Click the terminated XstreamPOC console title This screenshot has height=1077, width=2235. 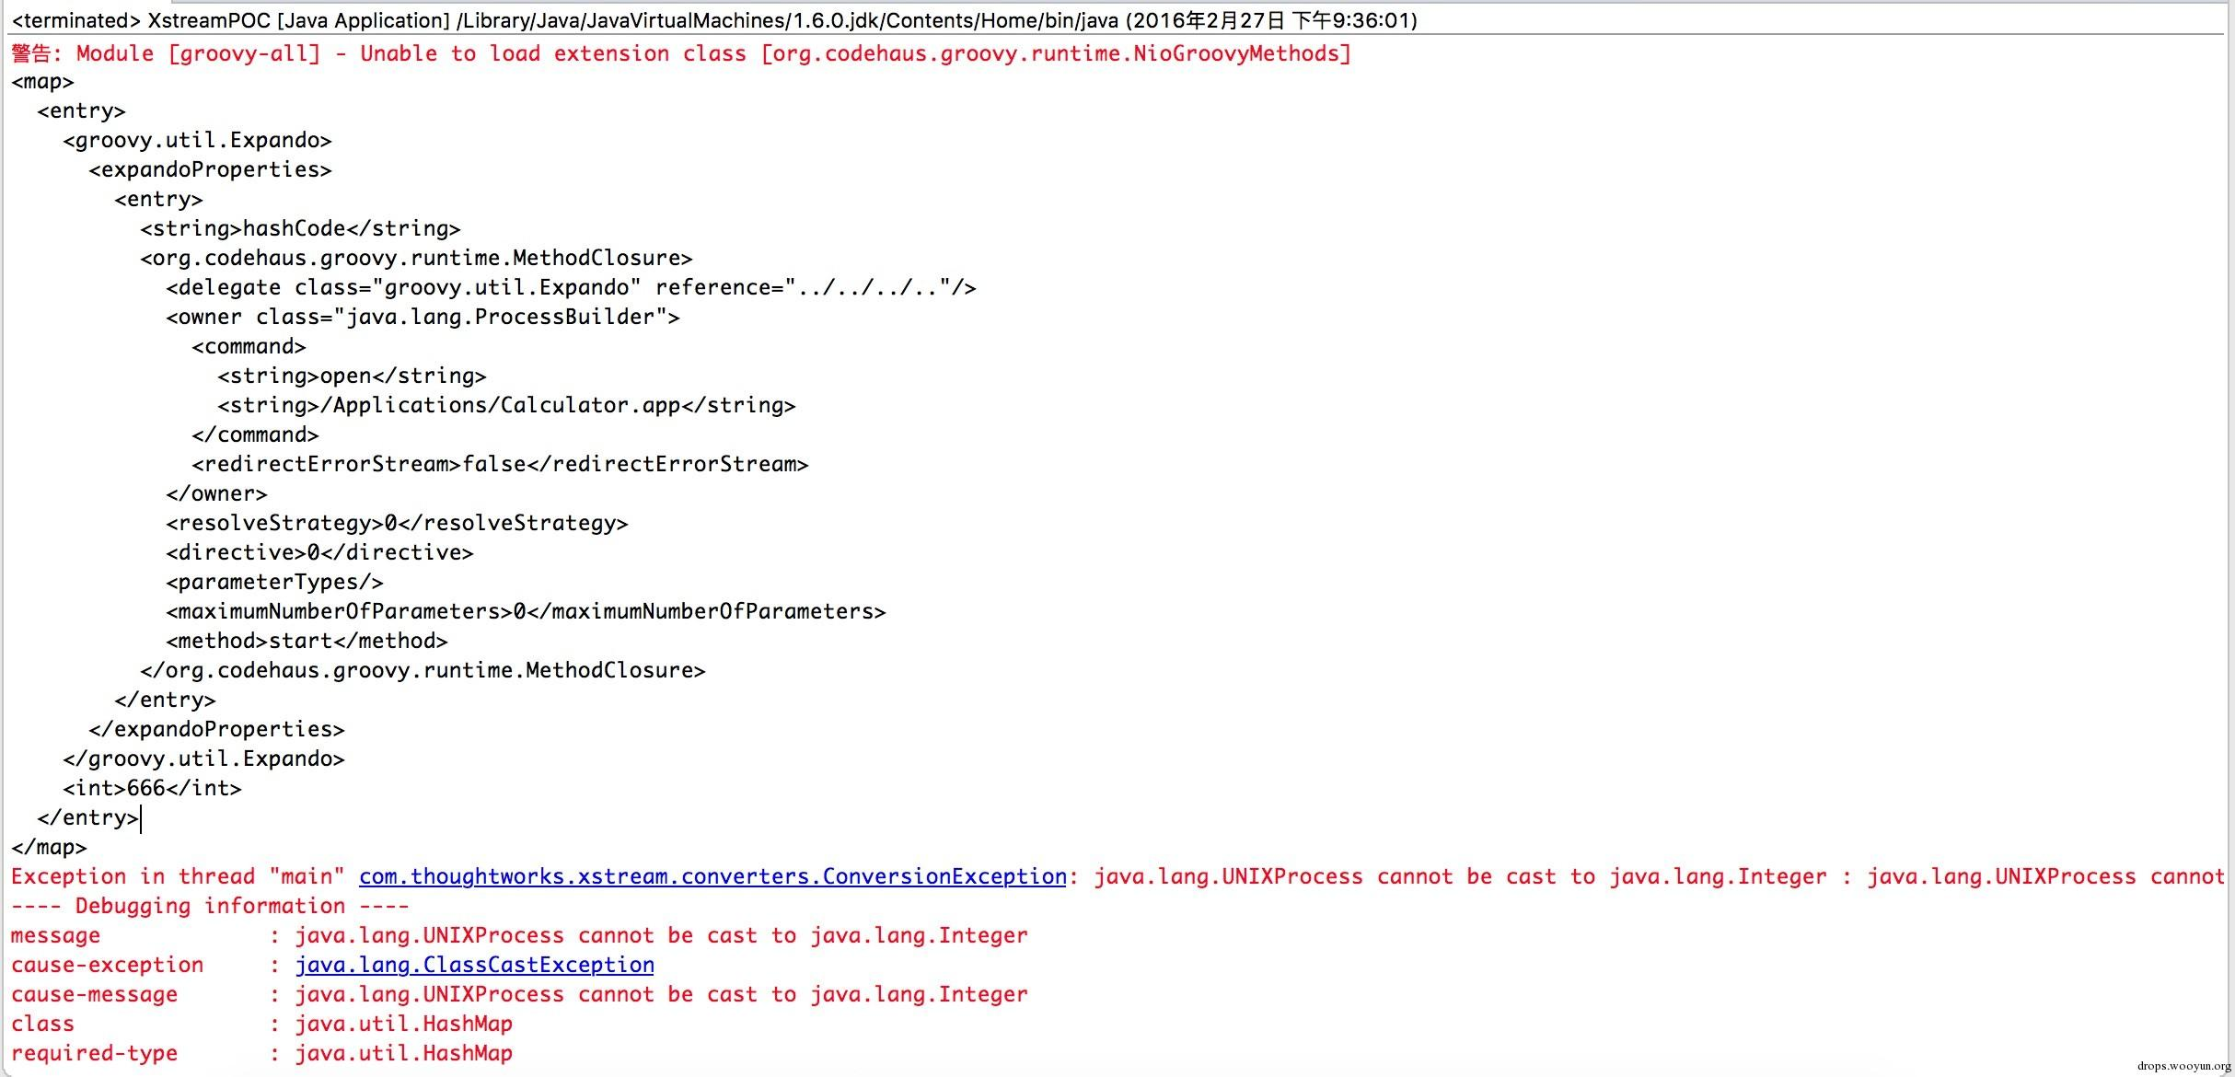coord(713,20)
